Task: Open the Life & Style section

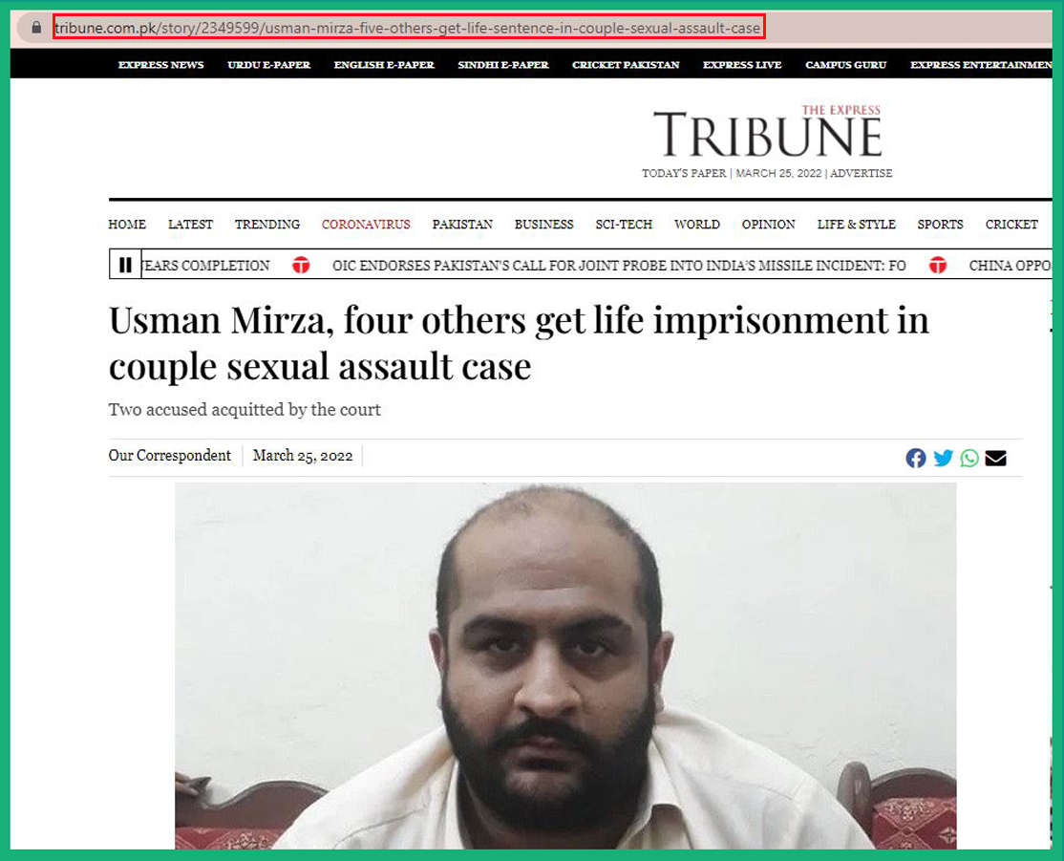Action: tap(857, 225)
